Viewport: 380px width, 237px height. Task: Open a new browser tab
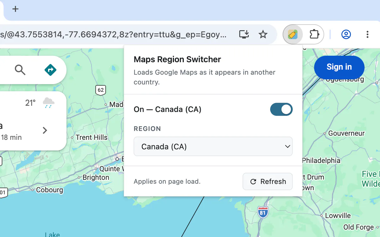click(15, 9)
